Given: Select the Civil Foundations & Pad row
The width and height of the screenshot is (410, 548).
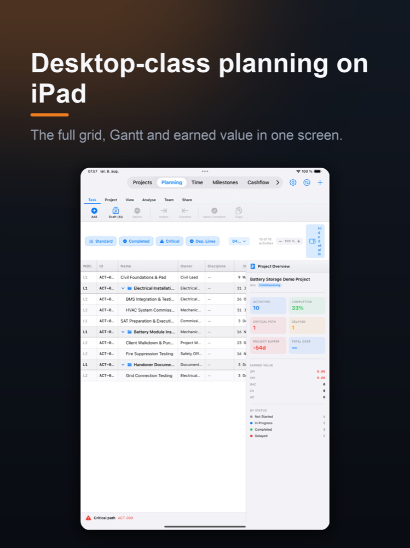Looking at the screenshot, I should click(164, 277).
